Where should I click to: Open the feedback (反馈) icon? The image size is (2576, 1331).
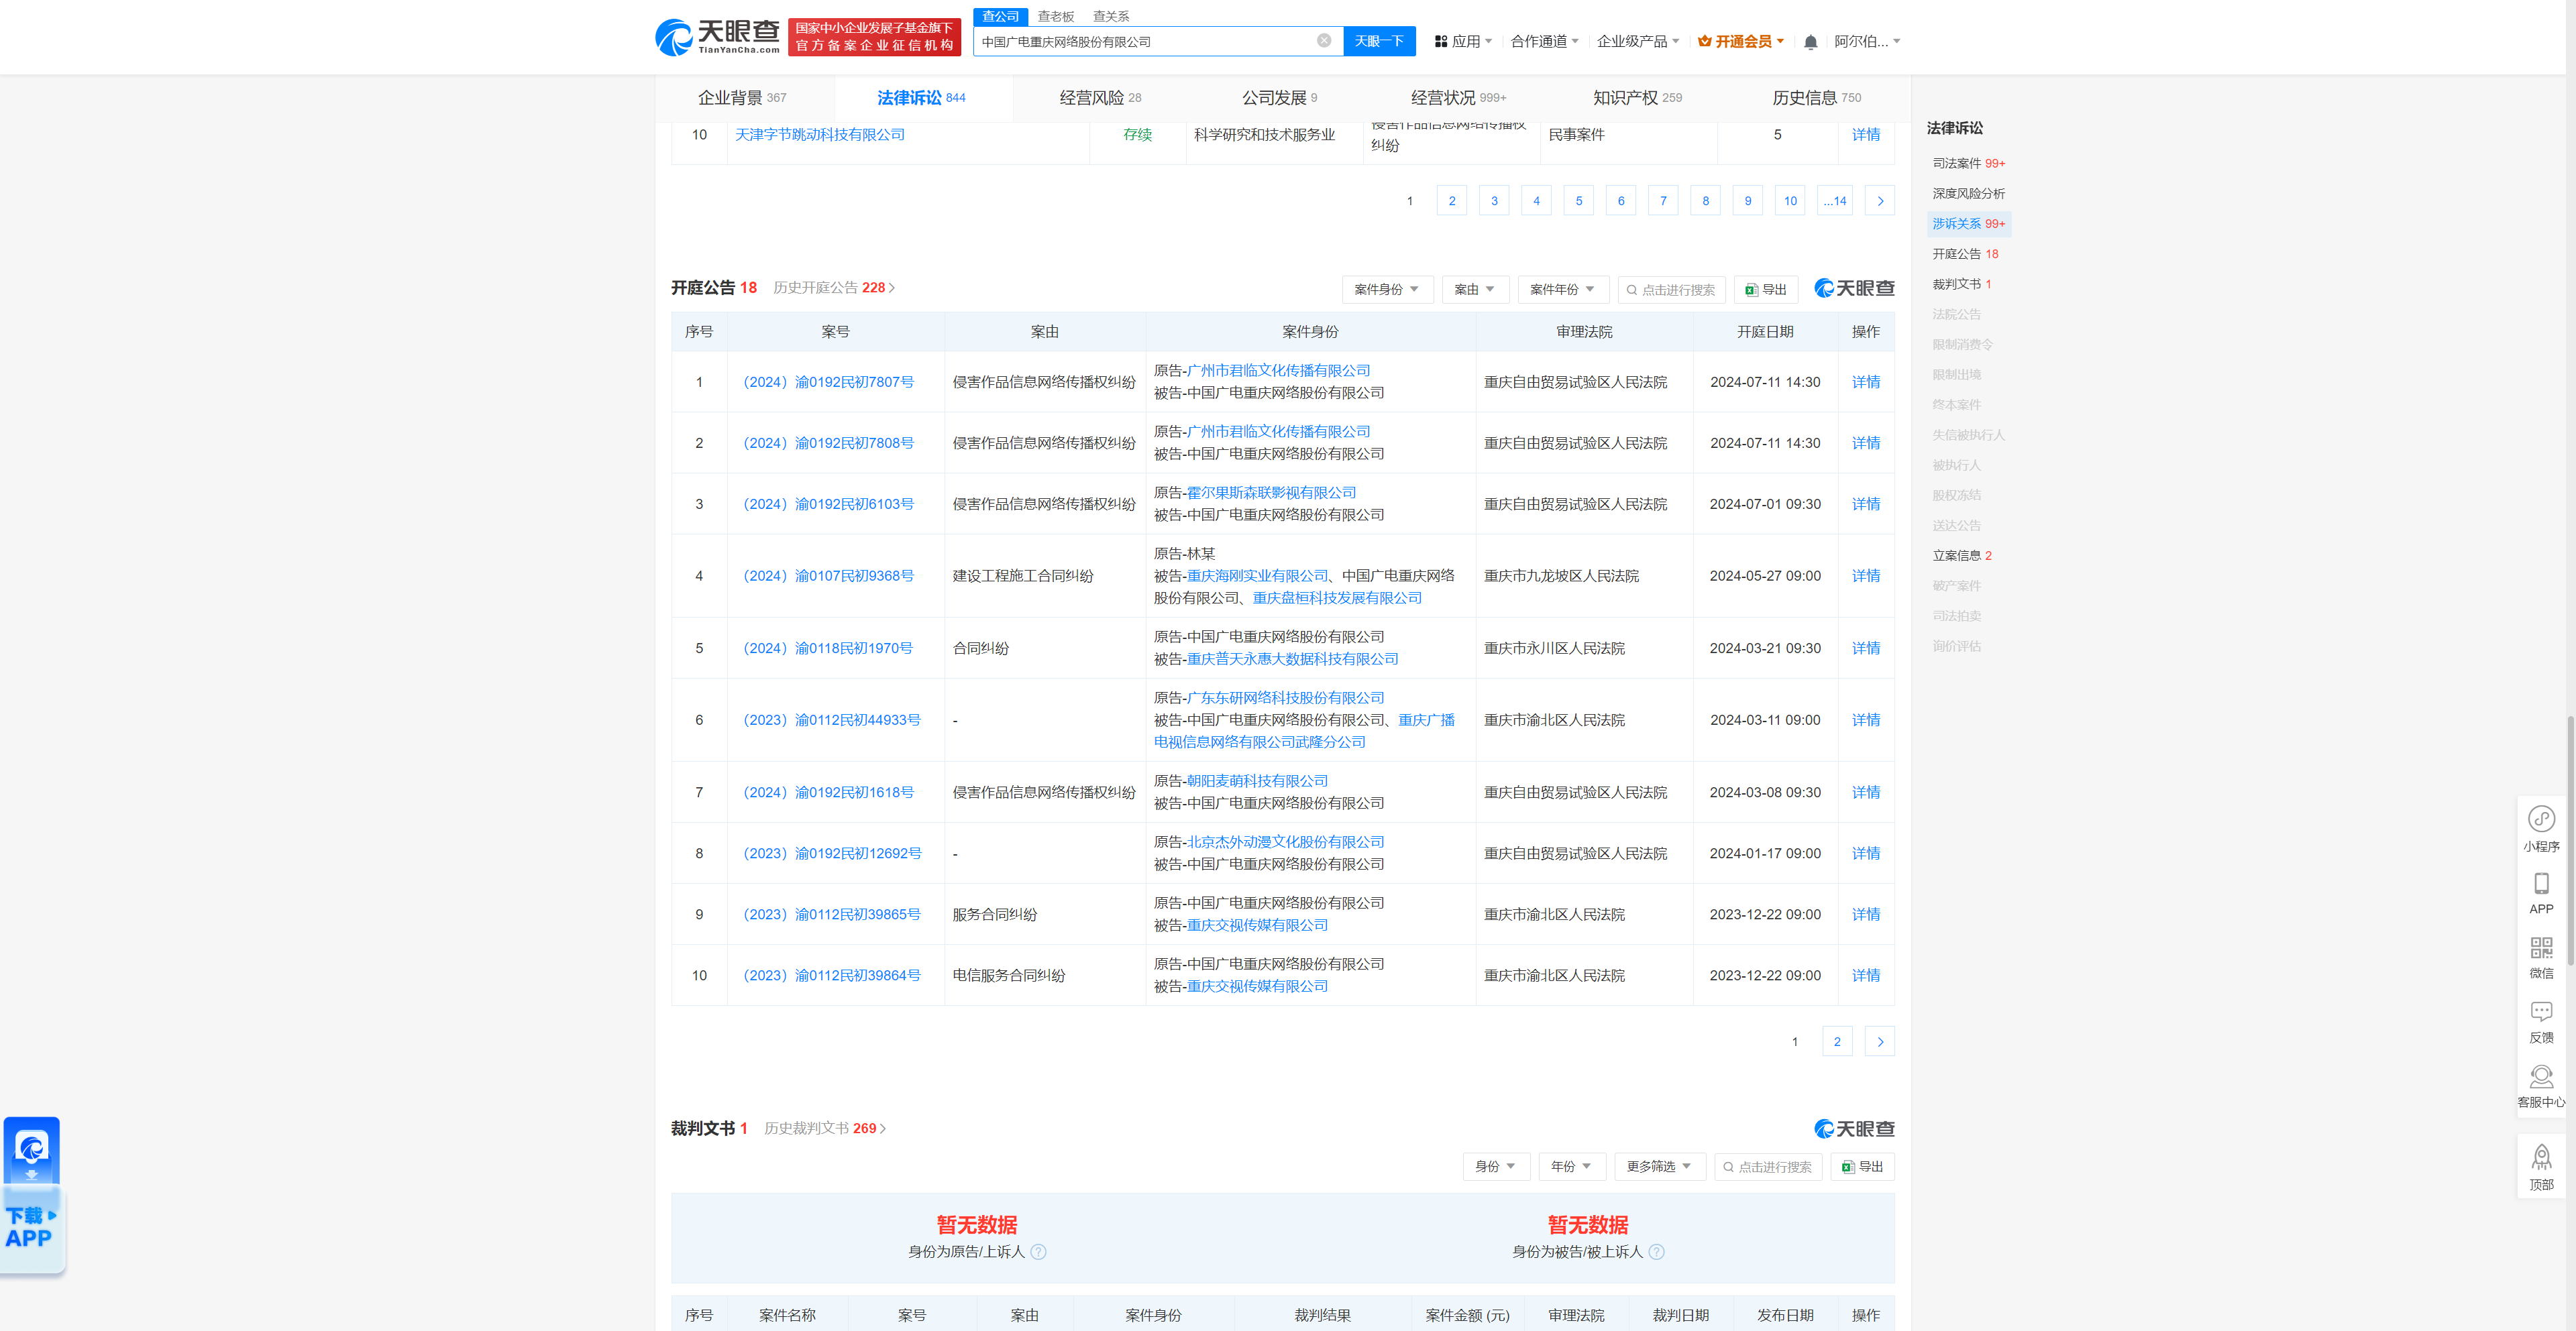[2541, 1023]
